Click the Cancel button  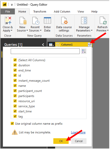tap(79, 141)
